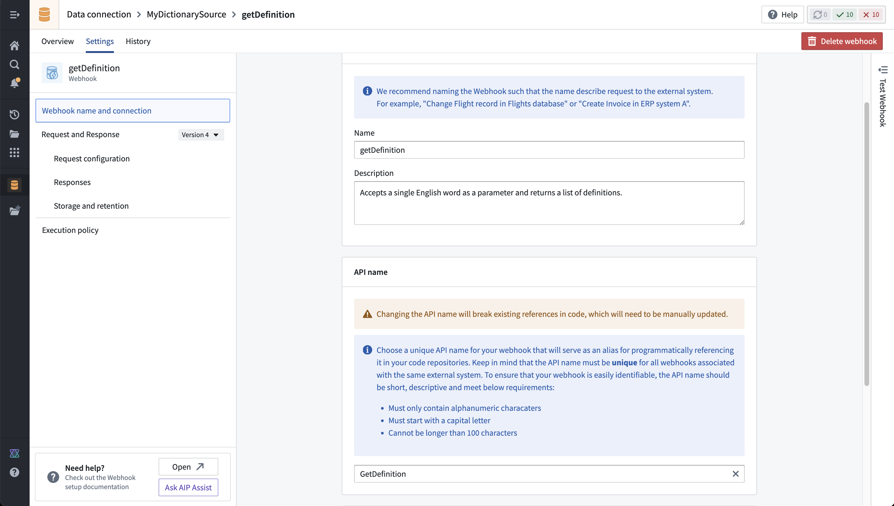This screenshot has height=506, width=894.
Task: Click the getDefinition webhook icon
Action: tap(52, 73)
